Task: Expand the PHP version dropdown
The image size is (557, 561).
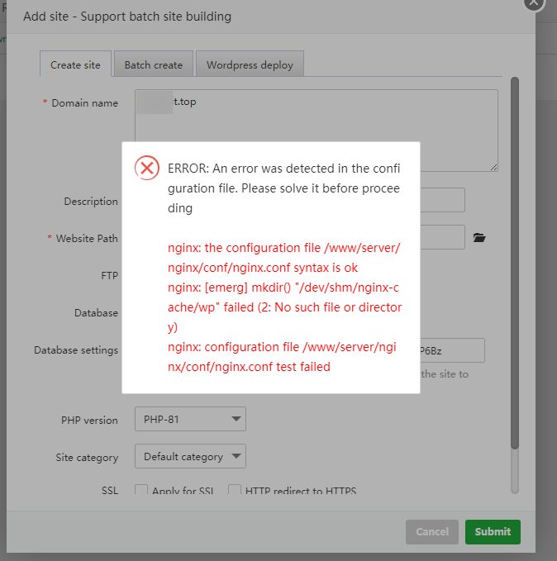Action: point(190,419)
